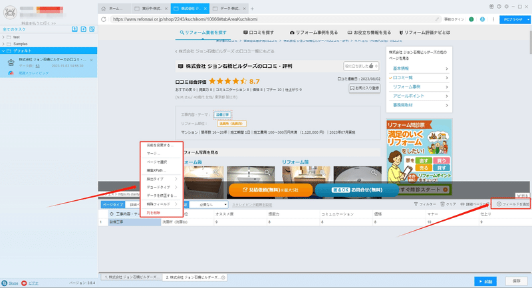Screen dimensions: 532x288
Task: Select the ページタイプ tab
Action: [113, 205]
